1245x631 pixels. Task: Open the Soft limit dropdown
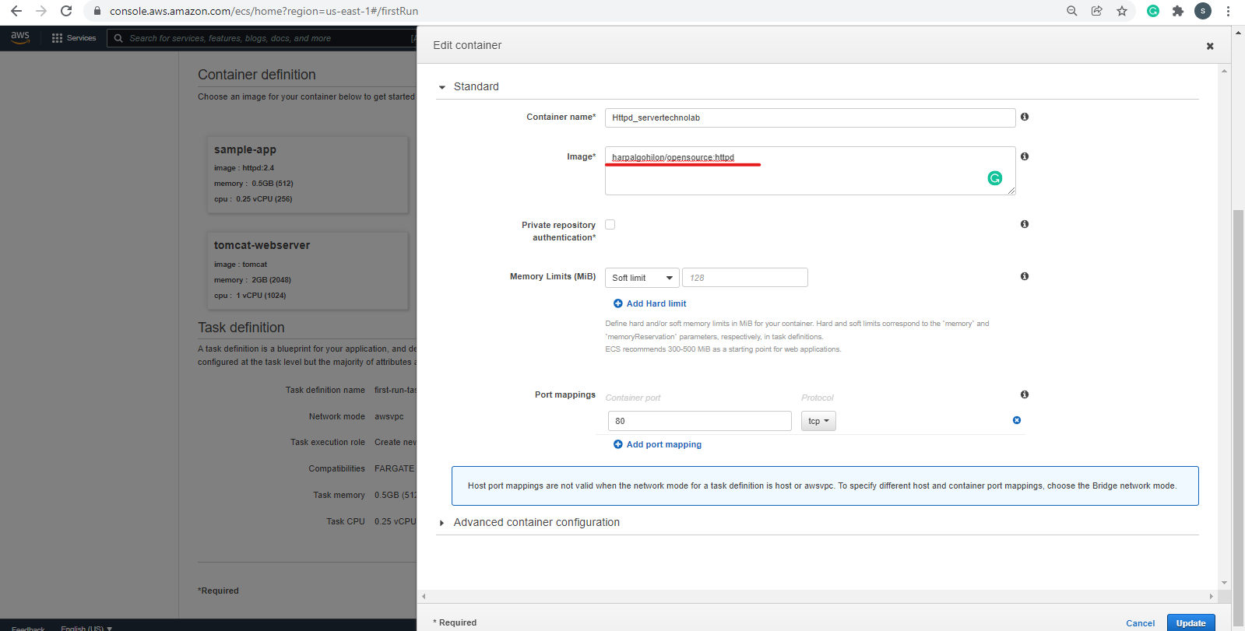tap(642, 278)
